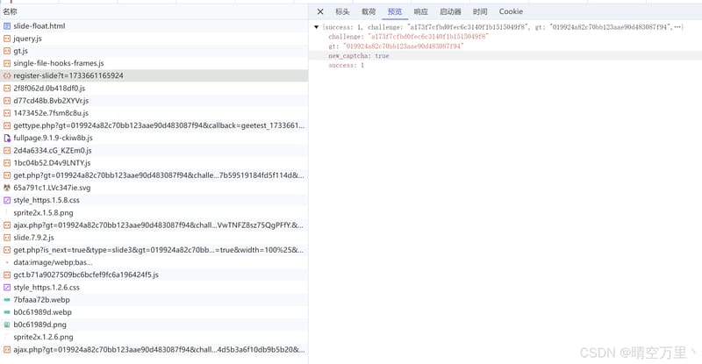Viewport: 702px width, 364px height.
Task: Click script icon of gct.b71a9027509bc6bcfef9fc6a196424f5.js
Action: (7, 275)
